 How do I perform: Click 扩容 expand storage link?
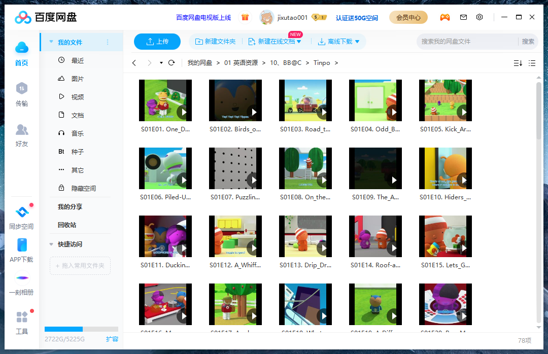pyautogui.click(x=112, y=339)
